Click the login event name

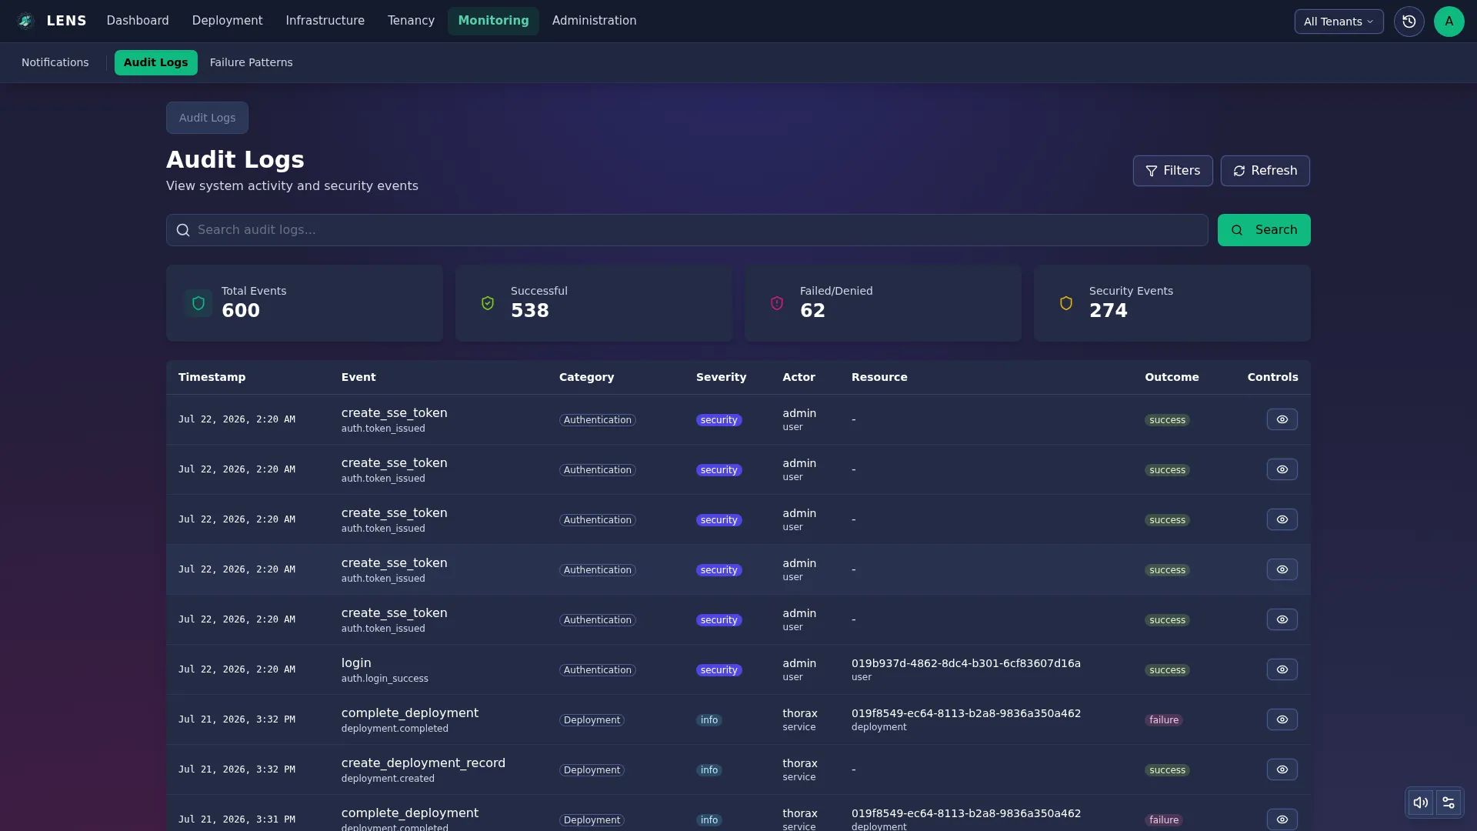[356, 663]
